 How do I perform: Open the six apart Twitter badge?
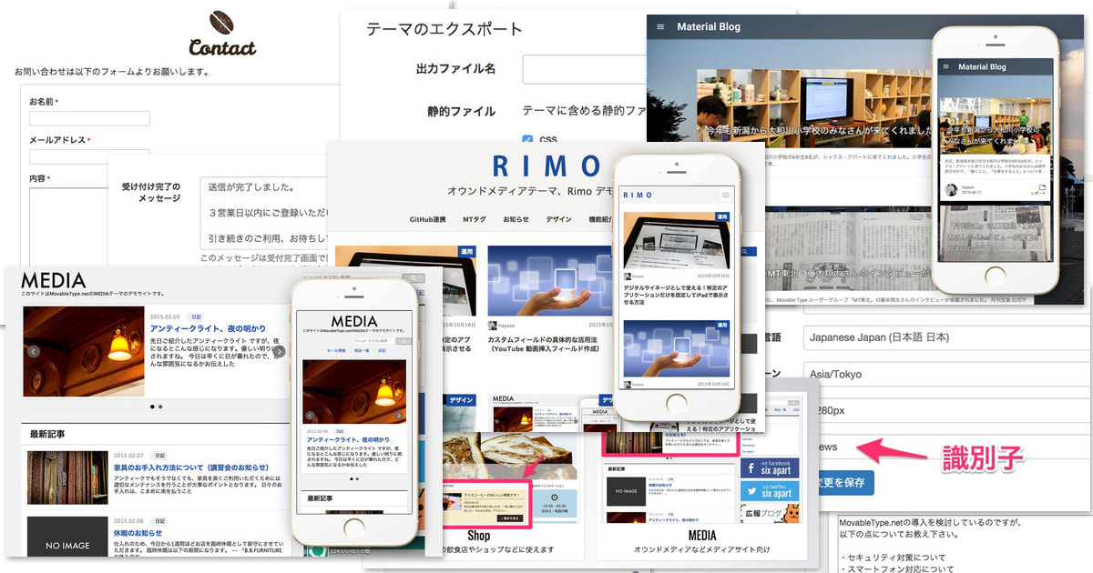coord(769,492)
